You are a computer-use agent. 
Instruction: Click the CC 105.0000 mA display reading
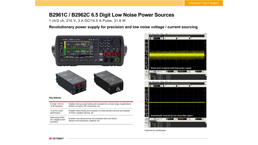(78, 52)
